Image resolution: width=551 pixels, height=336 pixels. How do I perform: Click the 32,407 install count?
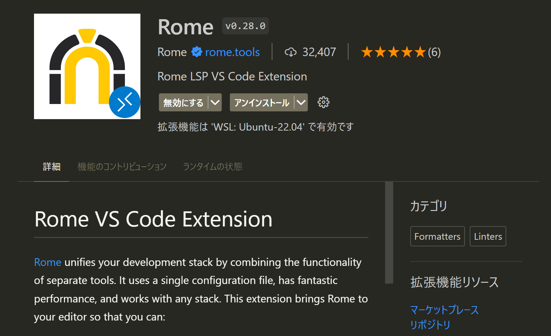coord(319,52)
